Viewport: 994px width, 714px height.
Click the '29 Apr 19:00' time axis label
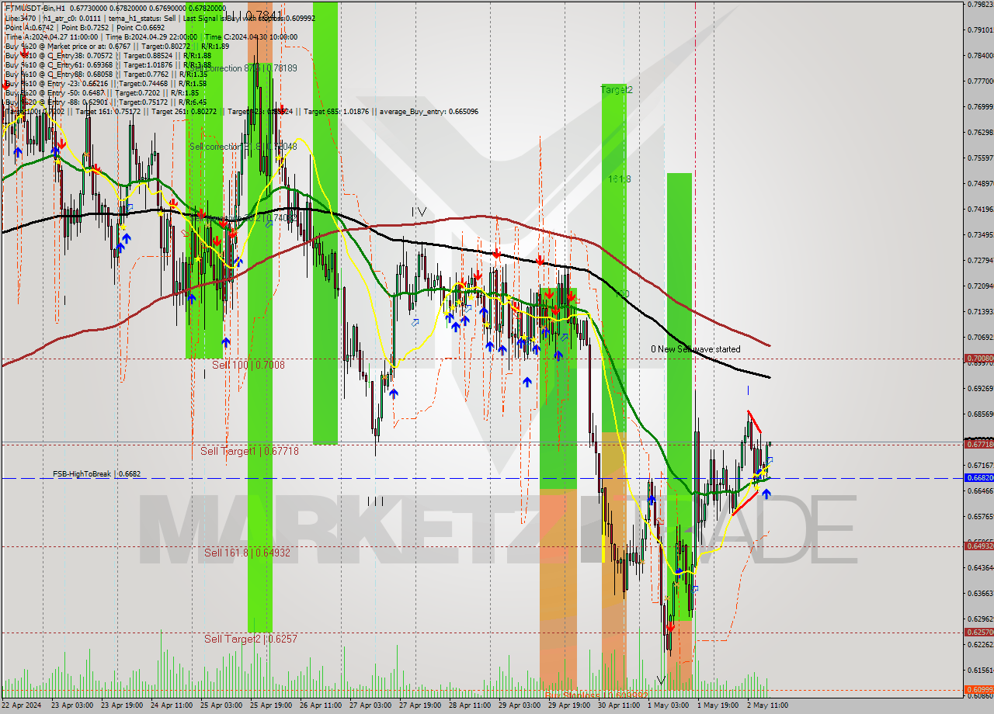[569, 705]
